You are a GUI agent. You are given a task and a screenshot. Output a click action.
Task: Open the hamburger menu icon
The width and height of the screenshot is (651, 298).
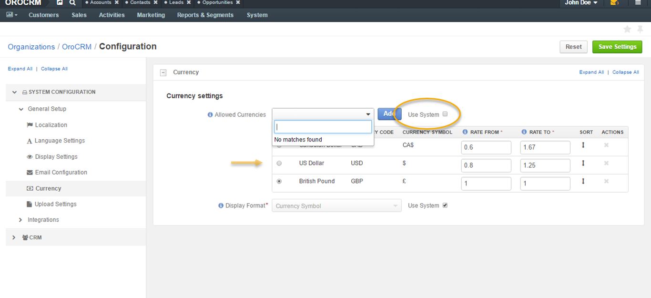[638, 3]
